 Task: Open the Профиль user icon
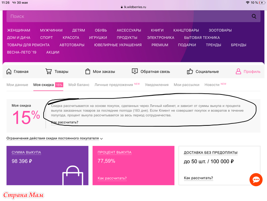point(239,72)
